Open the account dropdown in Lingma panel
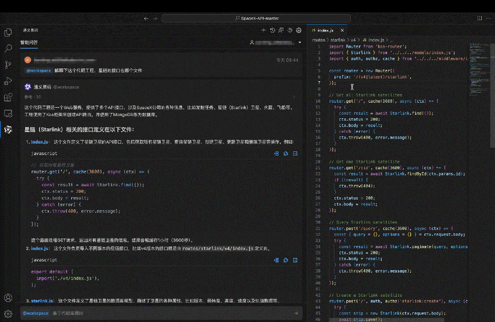Viewport: 495px width, 322px height. click(x=300, y=42)
